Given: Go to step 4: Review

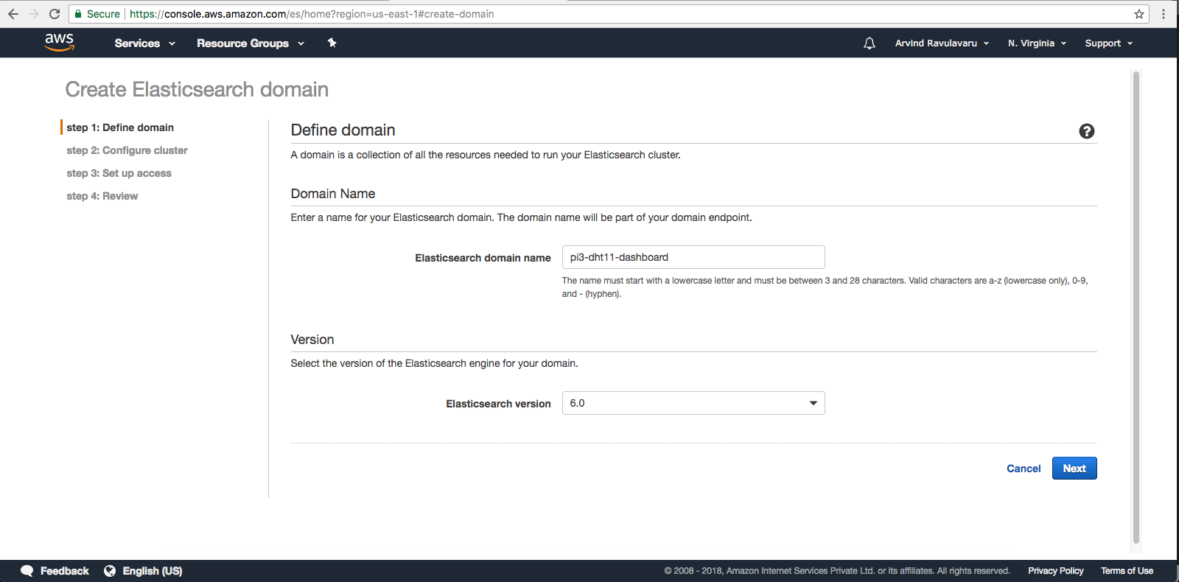Looking at the screenshot, I should (102, 196).
